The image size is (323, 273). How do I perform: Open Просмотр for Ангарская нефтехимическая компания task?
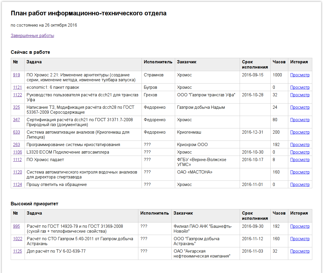pyautogui.click(x=300, y=251)
